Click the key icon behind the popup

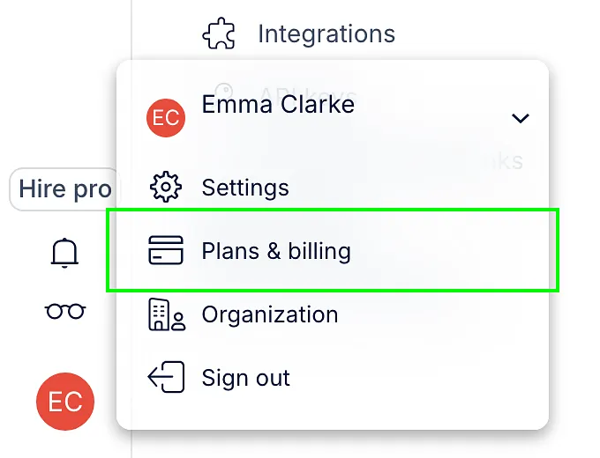224,92
